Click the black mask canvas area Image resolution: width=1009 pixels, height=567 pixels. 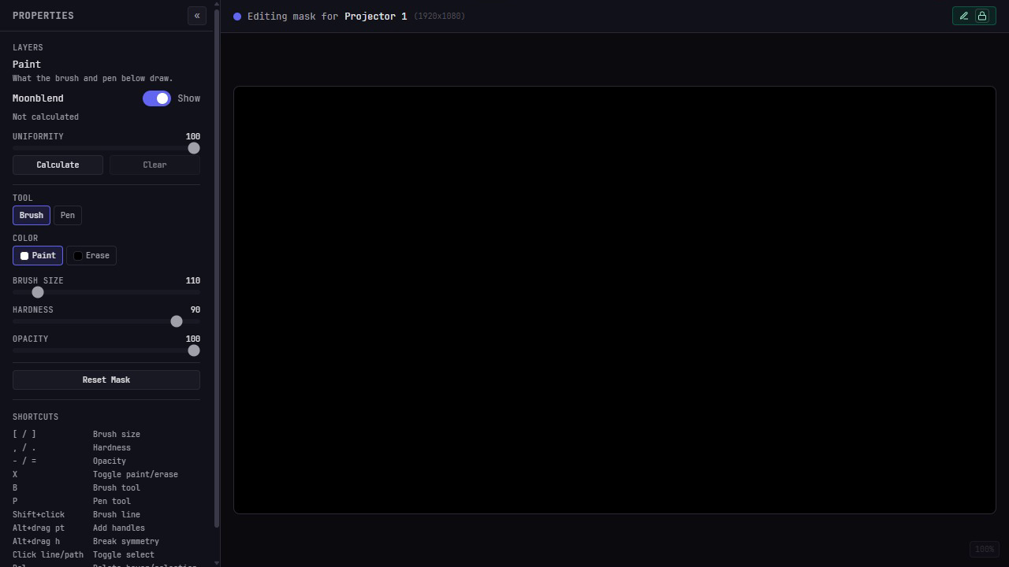tap(615, 300)
